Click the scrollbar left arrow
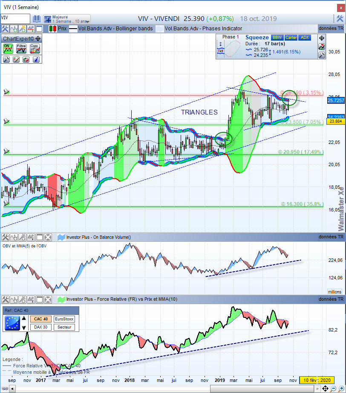 (x=12, y=389)
